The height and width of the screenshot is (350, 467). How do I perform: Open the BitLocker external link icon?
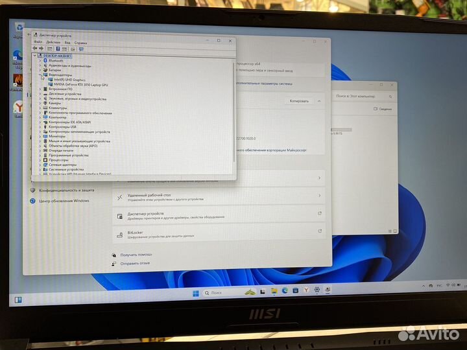[x=320, y=231]
